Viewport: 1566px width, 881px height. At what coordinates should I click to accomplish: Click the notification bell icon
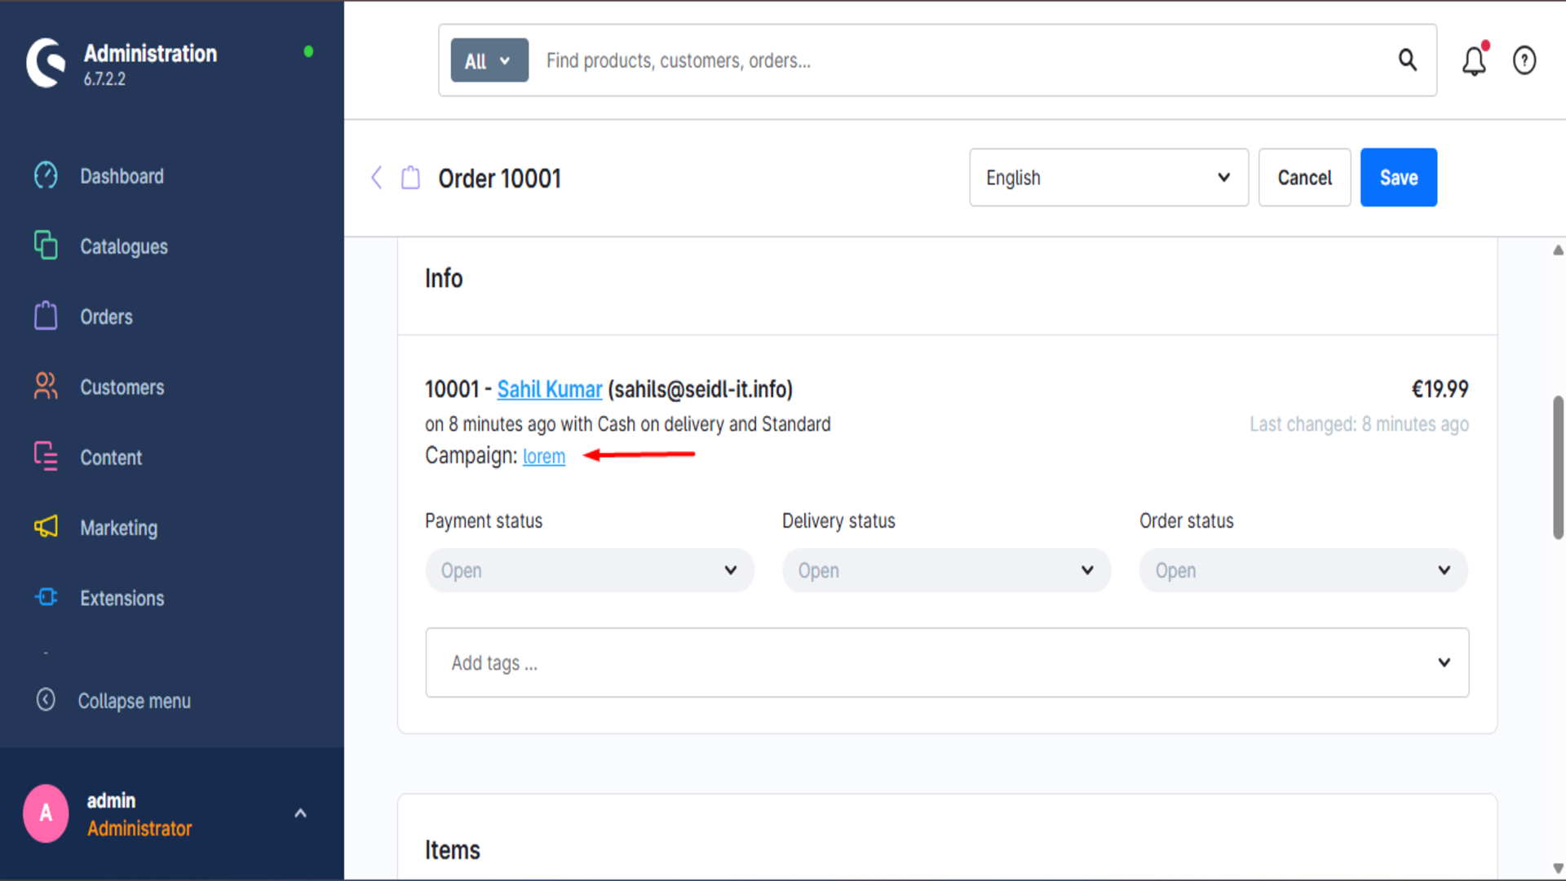[1474, 60]
